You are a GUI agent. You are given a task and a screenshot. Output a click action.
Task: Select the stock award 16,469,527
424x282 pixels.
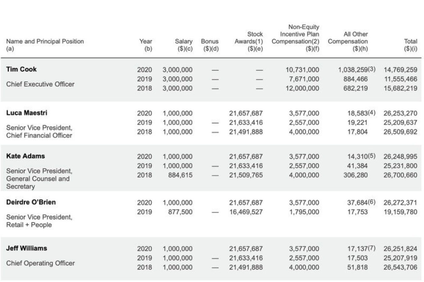(246, 212)
